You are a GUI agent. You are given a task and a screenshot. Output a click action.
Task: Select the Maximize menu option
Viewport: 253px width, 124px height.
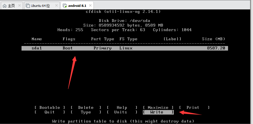click(158, 108)
